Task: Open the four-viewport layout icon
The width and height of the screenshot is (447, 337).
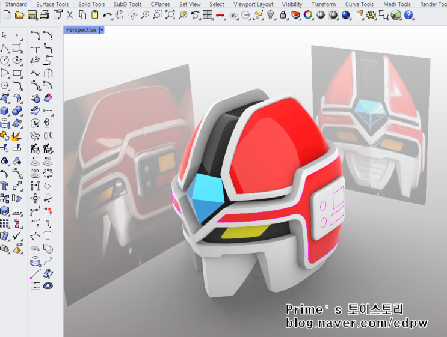Action: click(x=208, y=15)
